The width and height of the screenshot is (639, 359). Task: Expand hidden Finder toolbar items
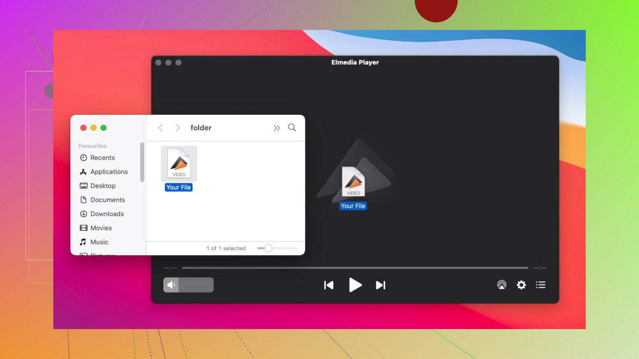tap(277, 128)
